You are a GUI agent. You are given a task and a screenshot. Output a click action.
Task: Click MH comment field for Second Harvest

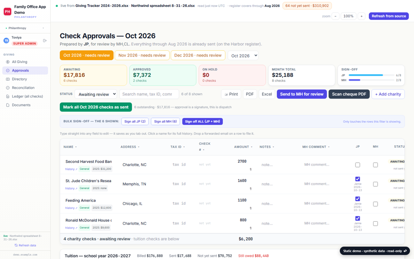326,165
